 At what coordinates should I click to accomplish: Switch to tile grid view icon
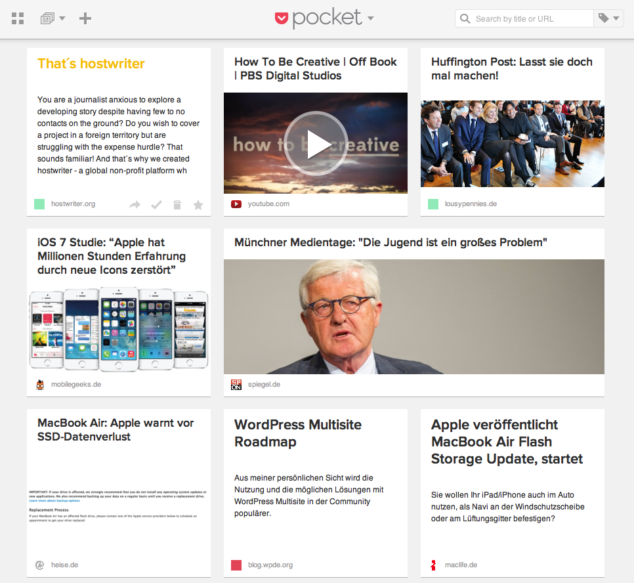point(18,18)
